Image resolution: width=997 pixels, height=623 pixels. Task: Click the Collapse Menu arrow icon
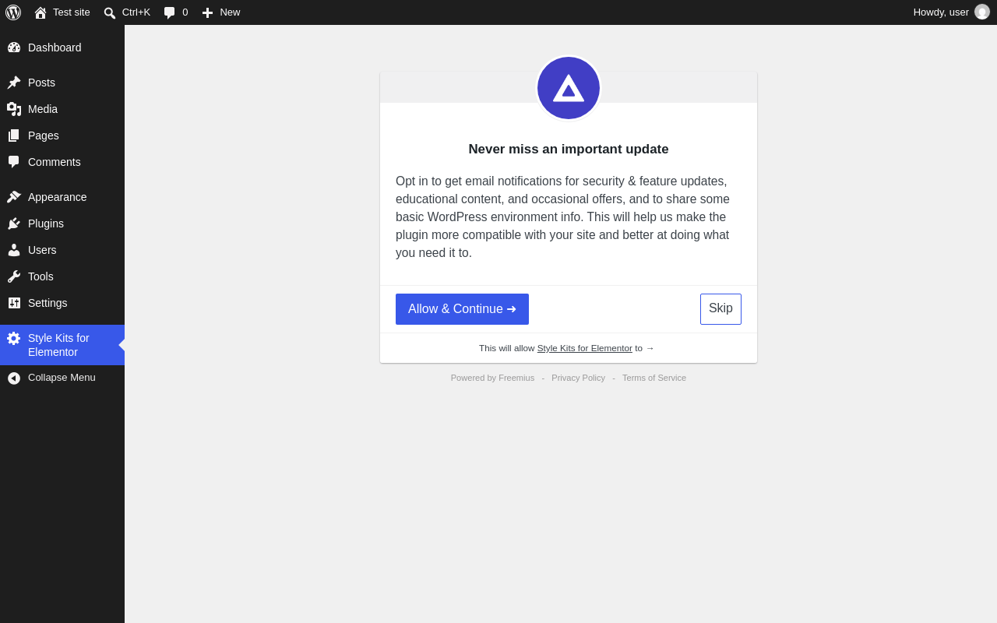(14, 378)
